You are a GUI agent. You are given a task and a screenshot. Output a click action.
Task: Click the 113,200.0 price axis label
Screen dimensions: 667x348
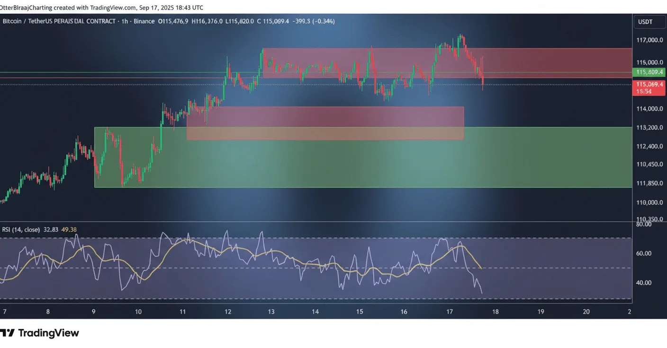click(x=649, y=127)
